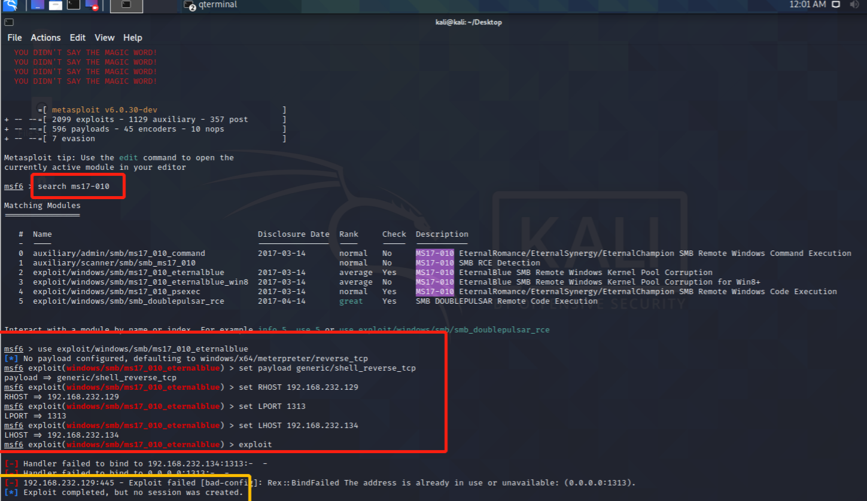Click the word 'edit' in the Metasploit tip
Viewport: 867px width, 501px height.
[x=129, y=158]
